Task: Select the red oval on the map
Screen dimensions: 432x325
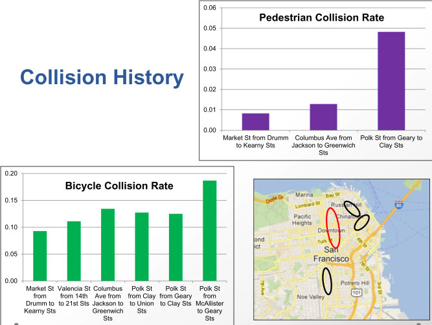Action: pyautogui.click(x=332, y=228)
